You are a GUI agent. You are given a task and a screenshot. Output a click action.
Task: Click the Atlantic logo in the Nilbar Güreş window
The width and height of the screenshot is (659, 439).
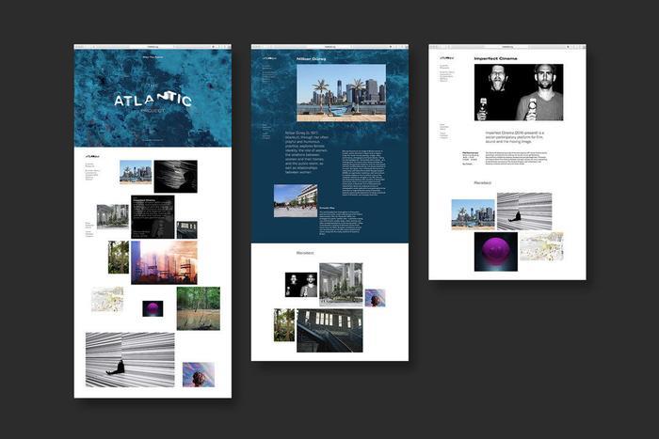click(x=269, y=58)
